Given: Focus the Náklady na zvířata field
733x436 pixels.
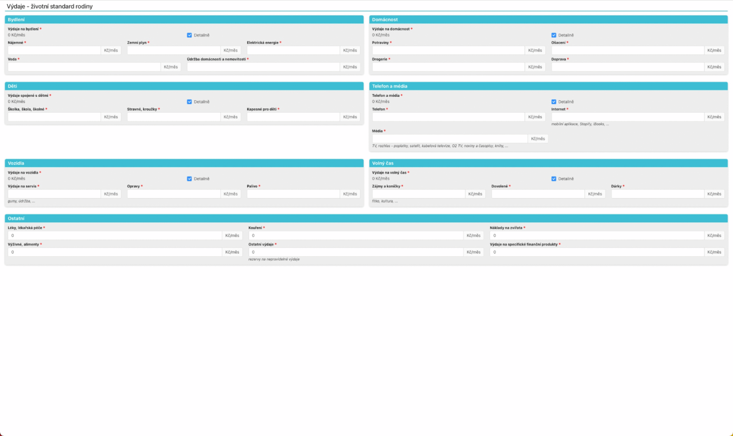Looking at the screenshot, I should click(597, 236).
